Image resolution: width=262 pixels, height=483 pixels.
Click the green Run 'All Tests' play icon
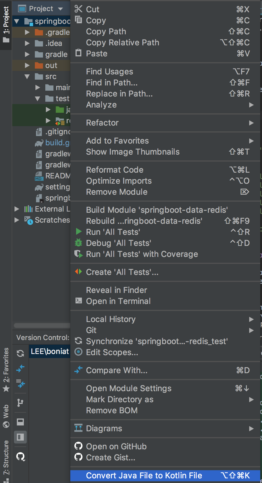(x=78, y=231)
